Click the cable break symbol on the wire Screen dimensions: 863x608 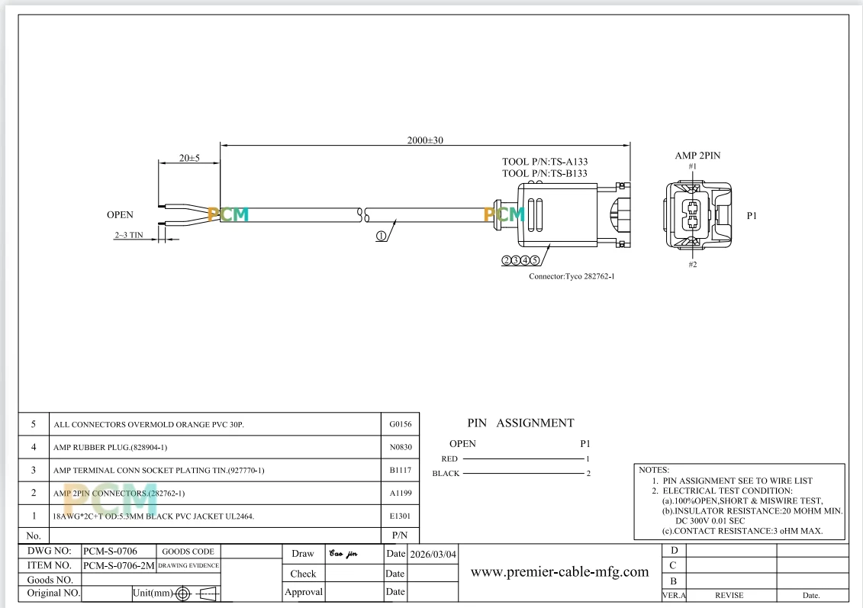[363, 214]
